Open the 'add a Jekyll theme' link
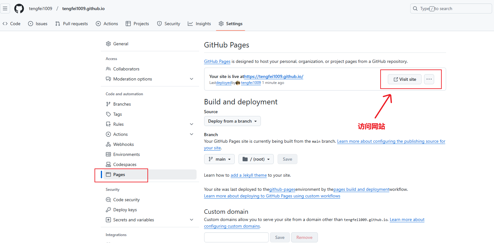This screenshot has height=243, width=494. 249,175
